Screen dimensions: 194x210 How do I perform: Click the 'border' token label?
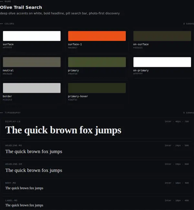(7, 96)
